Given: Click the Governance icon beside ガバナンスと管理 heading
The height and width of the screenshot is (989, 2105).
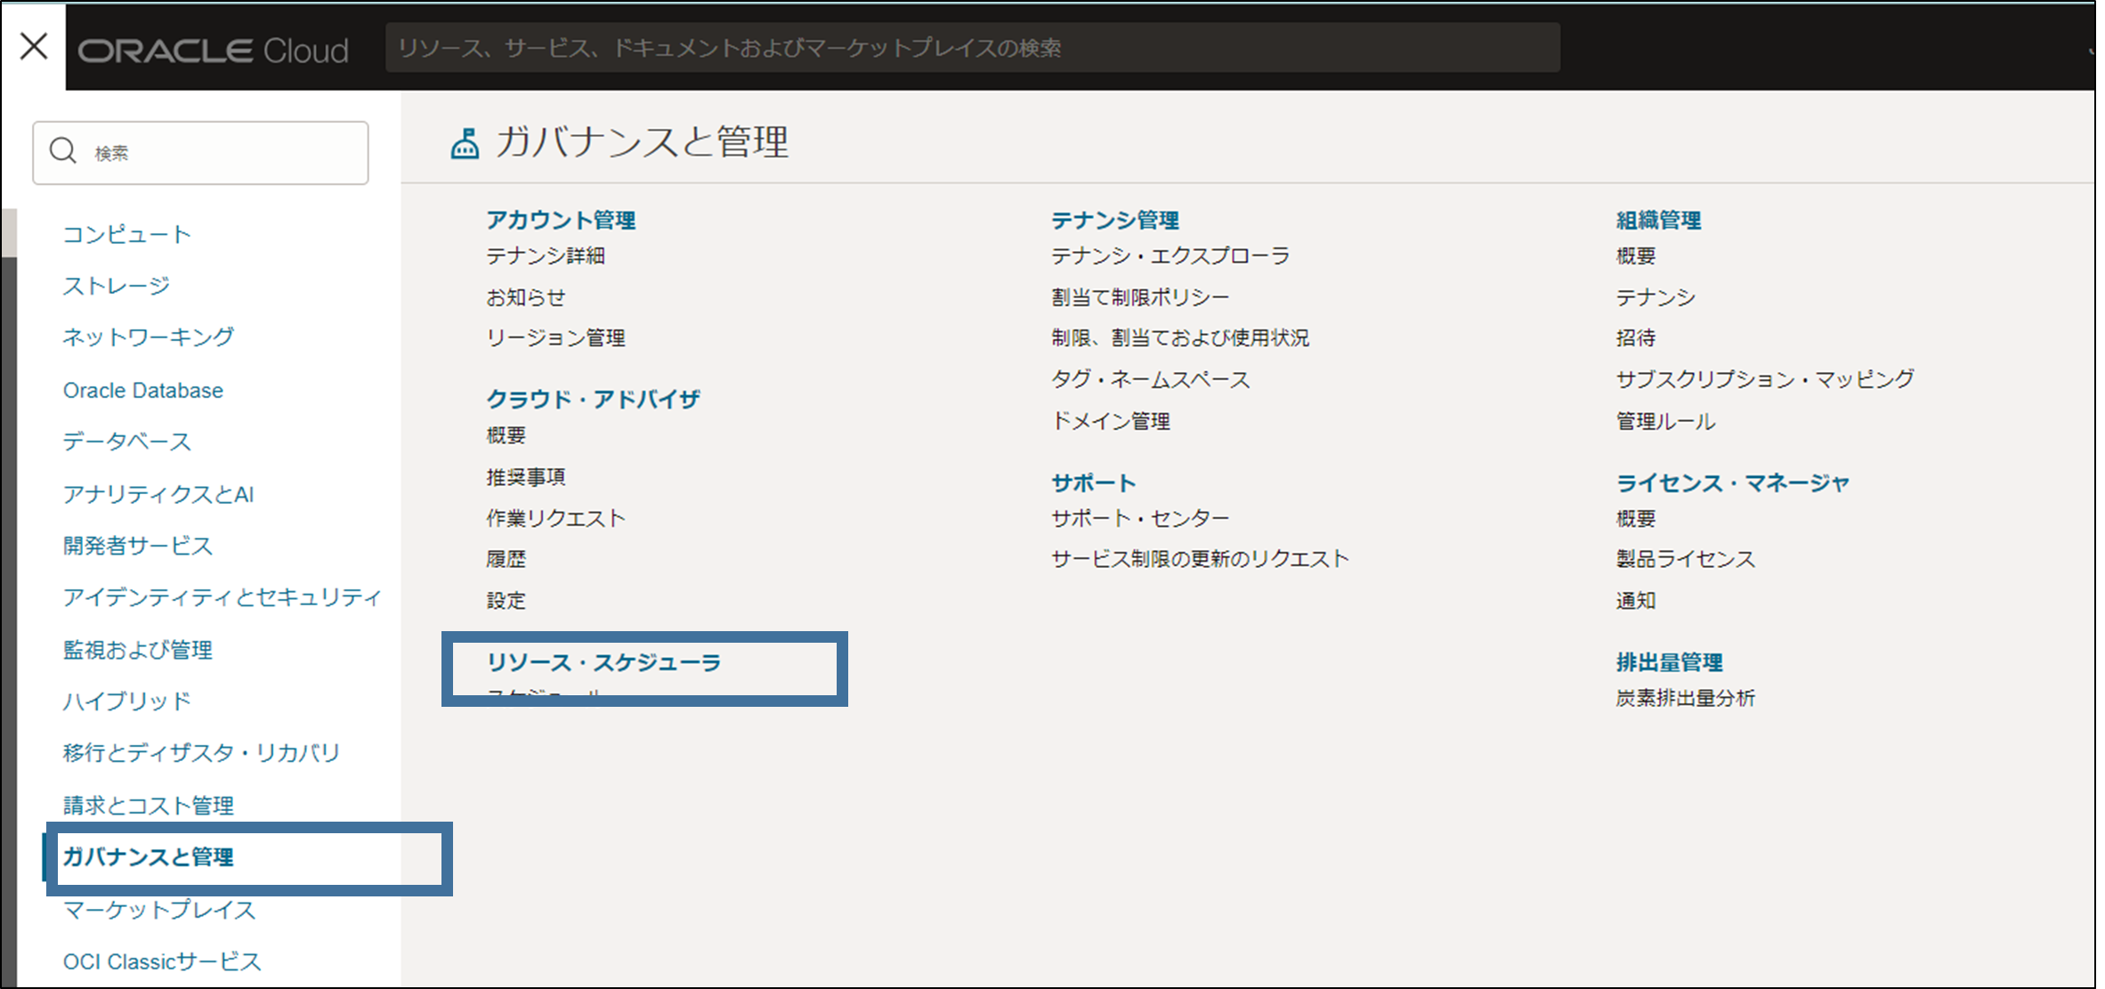Looking at the screenshot, I should tap(465, 143).
